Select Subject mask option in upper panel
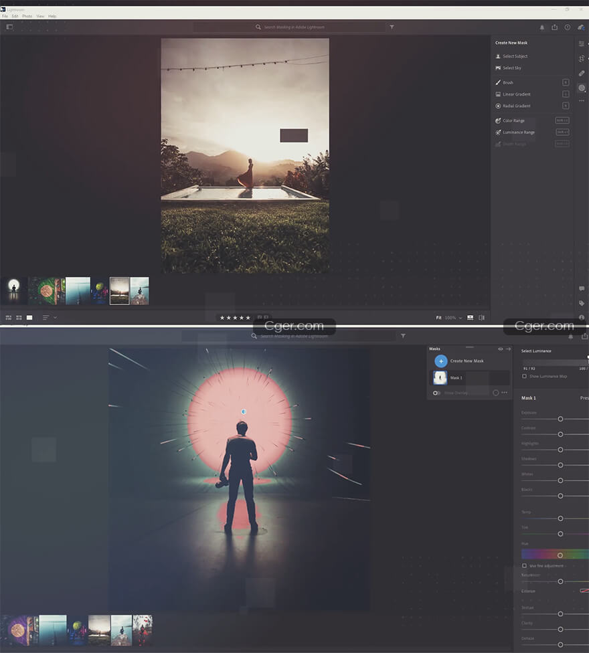 pyautogui.click(x=511, y=56)
